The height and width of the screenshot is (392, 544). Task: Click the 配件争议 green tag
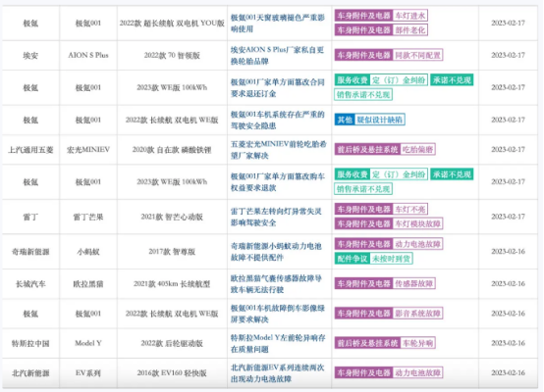(353, 259)
